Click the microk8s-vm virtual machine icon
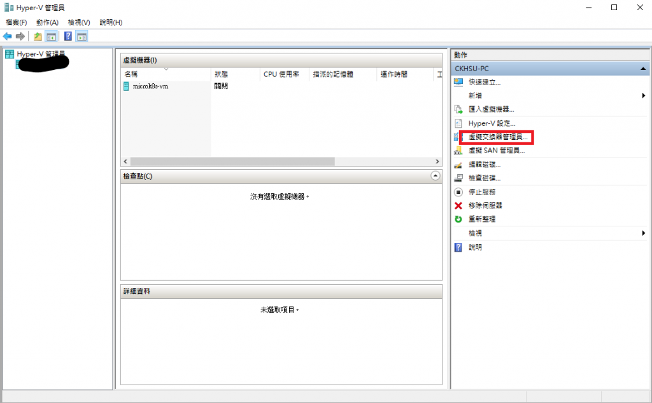Image resolution: width=652 pixels, height=403 pixels. (x=127, y=86)
